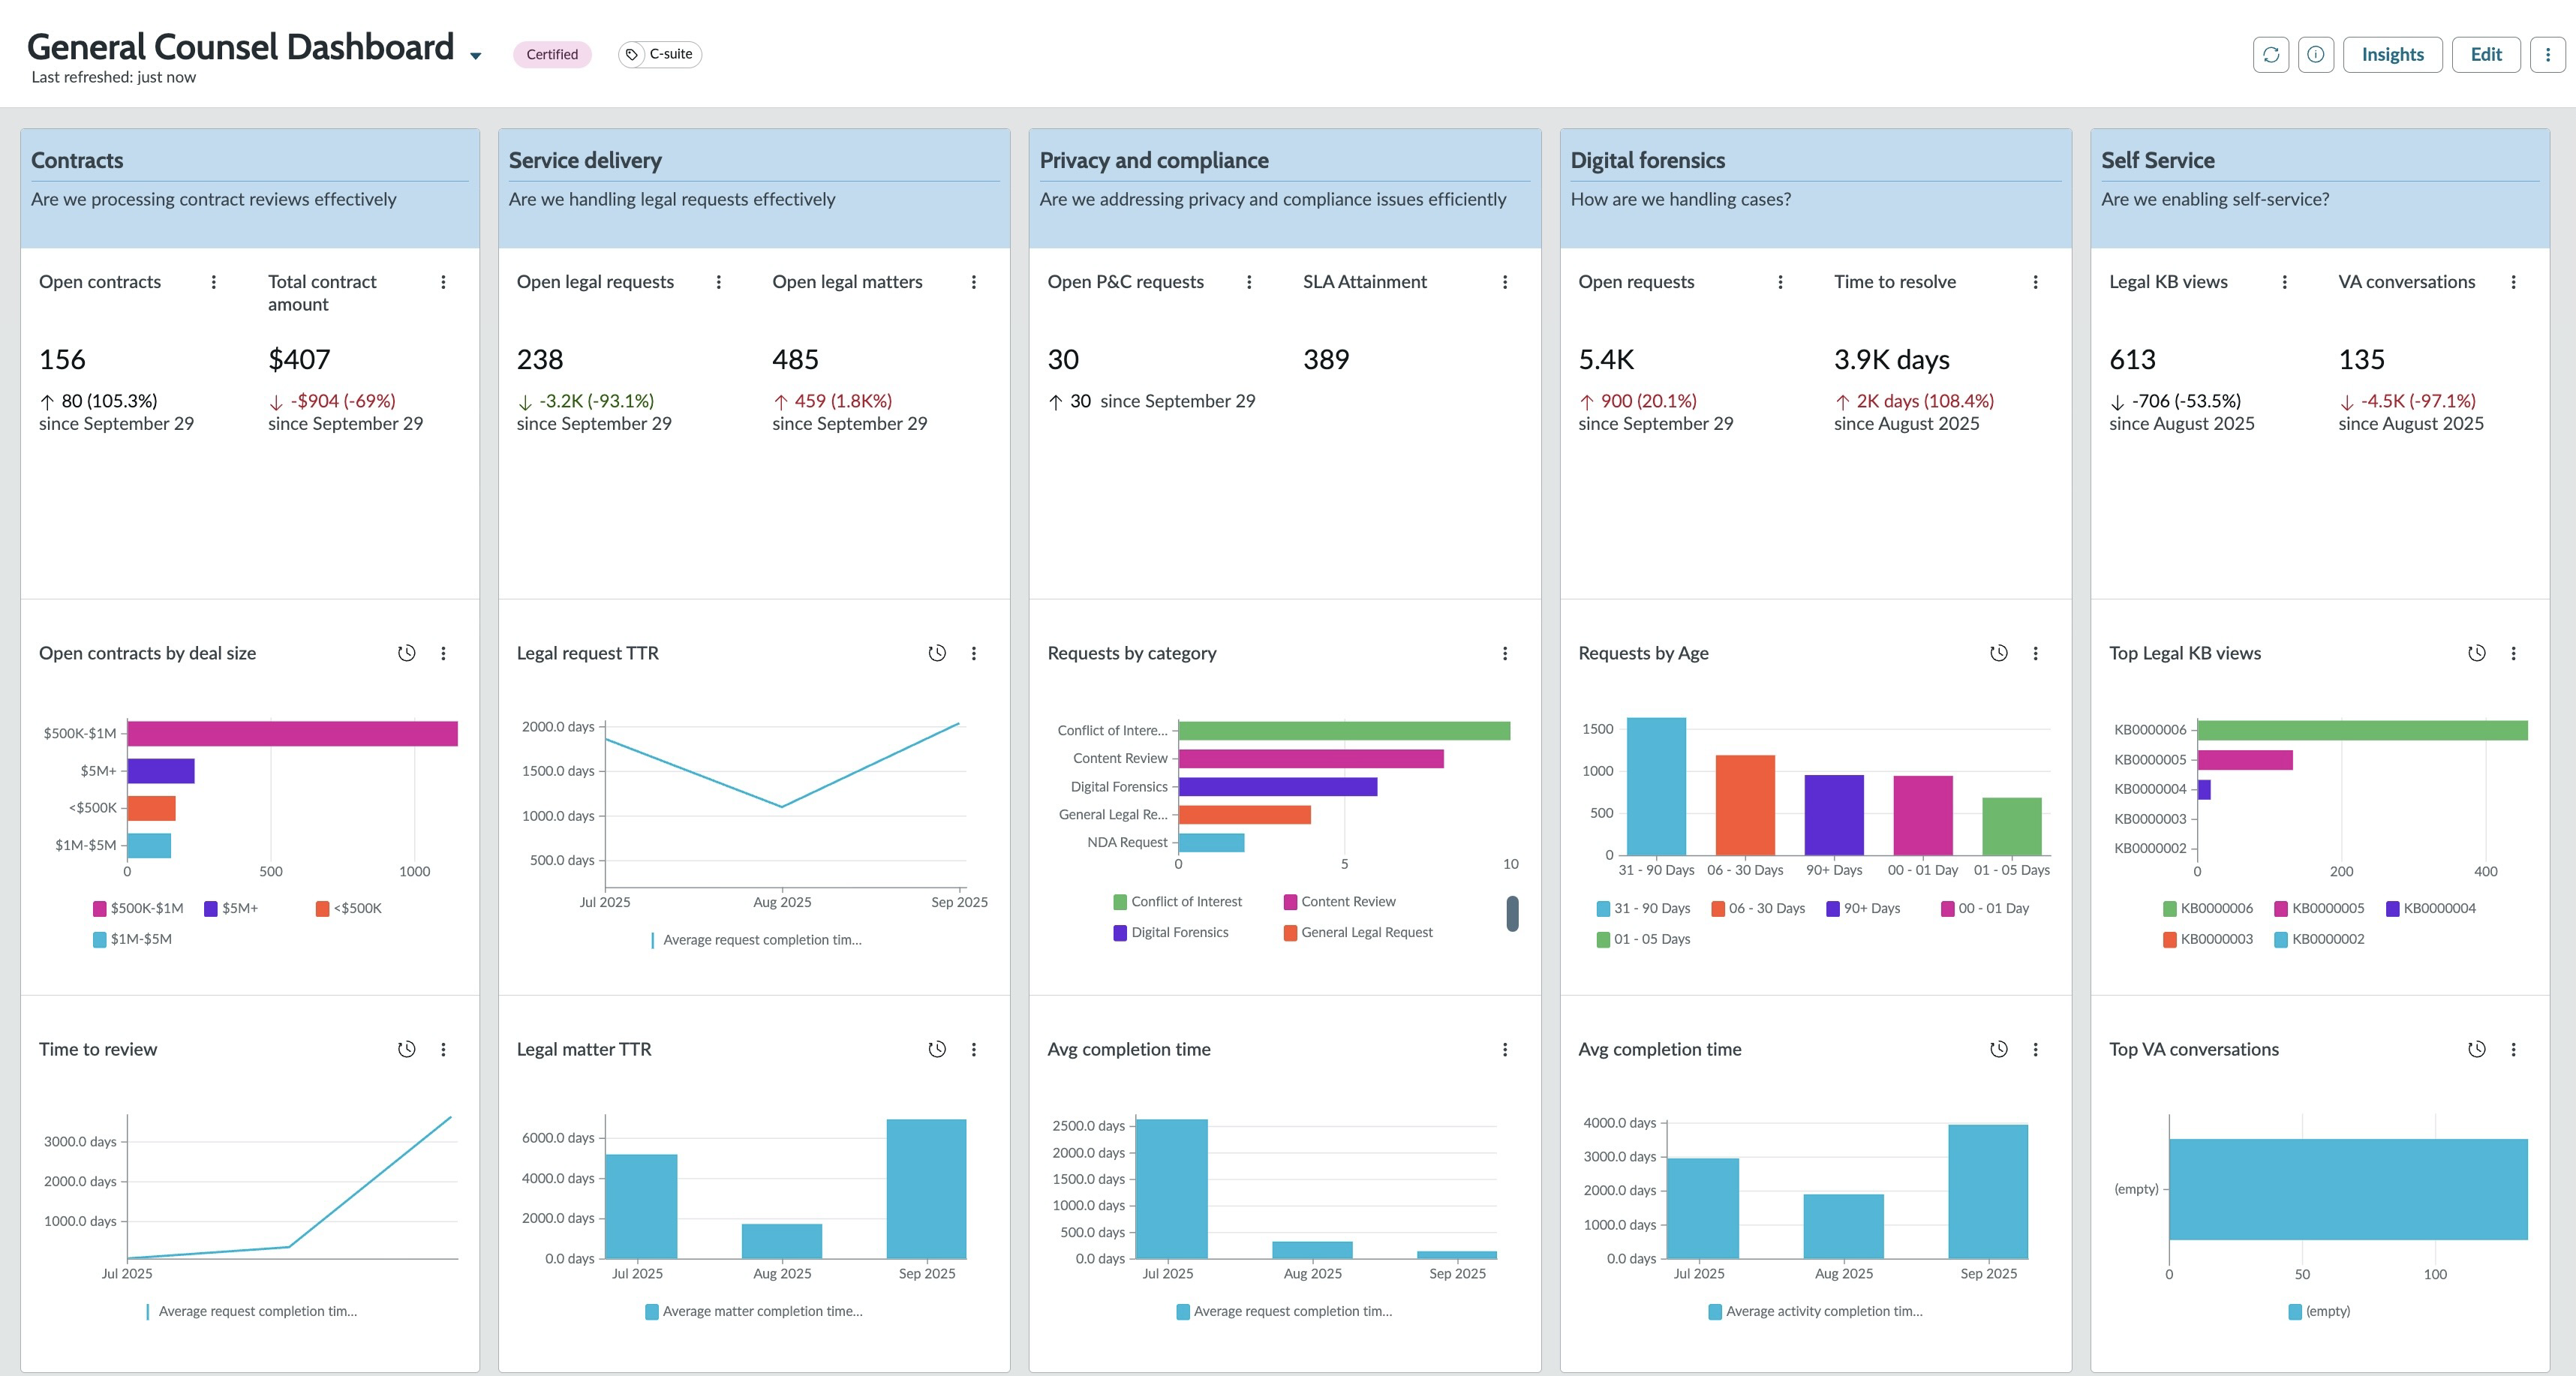Toggle $1M-$5M legend series
This screenshot has height=1376, width=2576.
pos(132,939)
